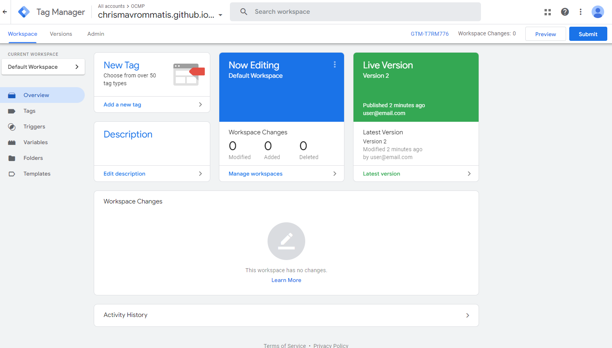
Task: Click the Deleted count of 0
Action: (303, 146)
